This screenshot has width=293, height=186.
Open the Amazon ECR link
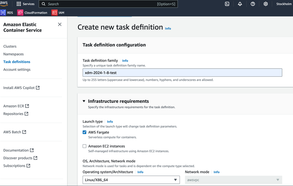tap(14, 106)
